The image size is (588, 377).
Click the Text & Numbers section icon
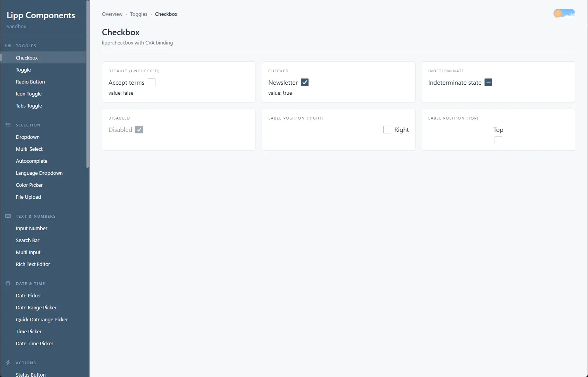(8, 216)
